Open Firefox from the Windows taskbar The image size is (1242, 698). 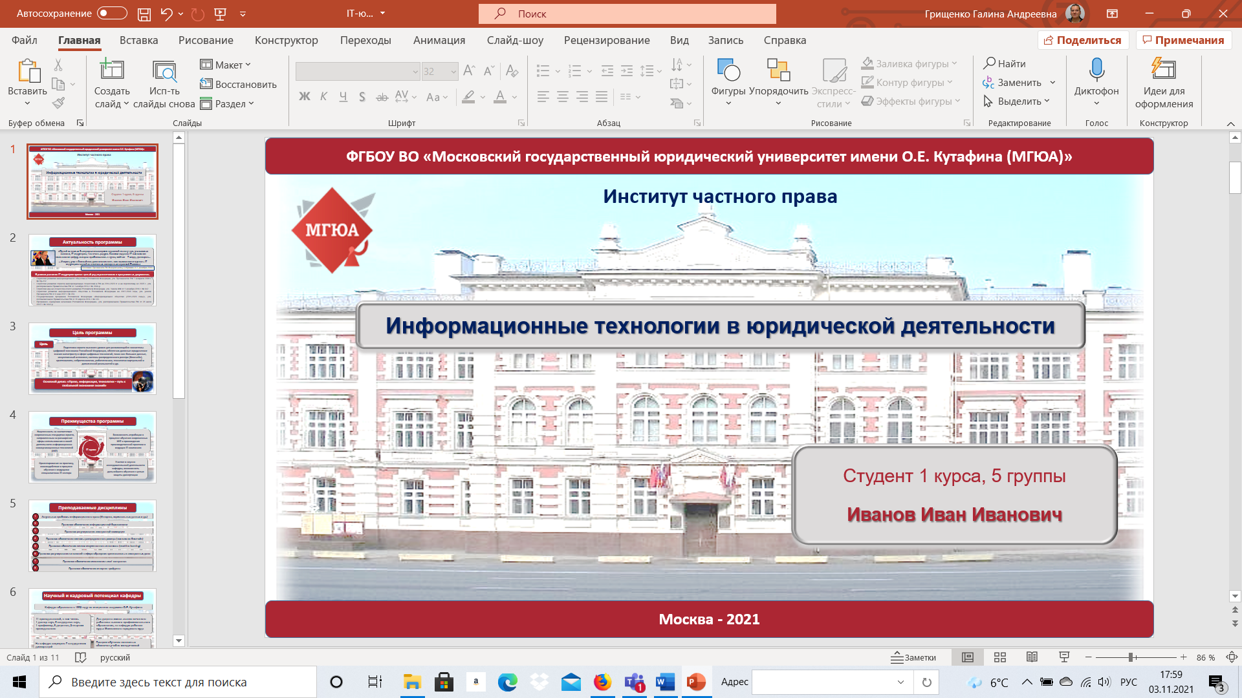(x=602, y=682)
